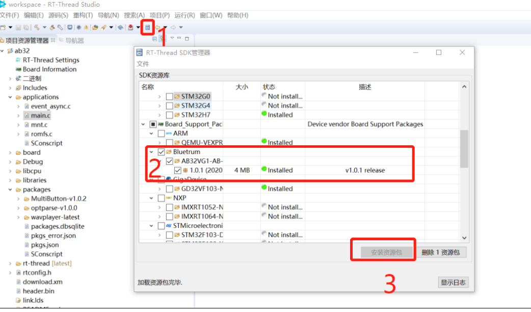Viewport: 531px width, 312px height.
Task: Open the wrench settings toolbar icon
Action: (60, 28)
